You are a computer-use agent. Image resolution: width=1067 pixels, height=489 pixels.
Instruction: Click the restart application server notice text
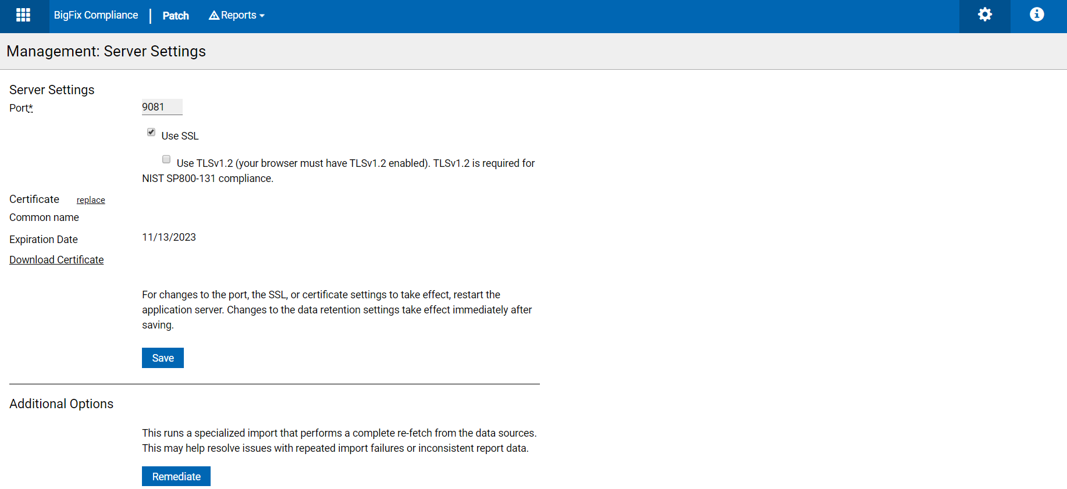[337, 310]
